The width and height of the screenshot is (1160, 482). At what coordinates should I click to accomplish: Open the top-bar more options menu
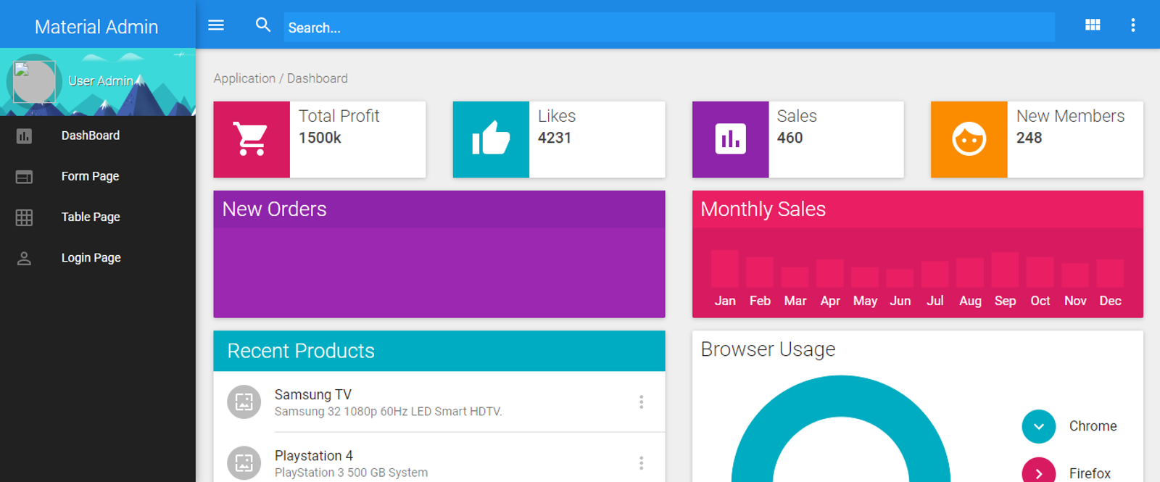(1132, 25)
